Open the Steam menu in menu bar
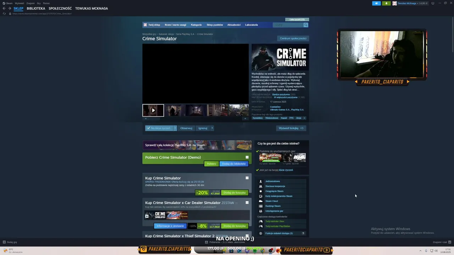454x255 pixels. click(9, 3)
